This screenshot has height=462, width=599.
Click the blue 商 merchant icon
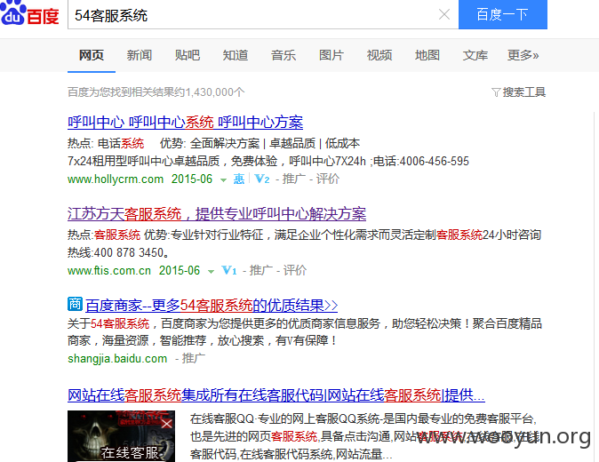75,304
